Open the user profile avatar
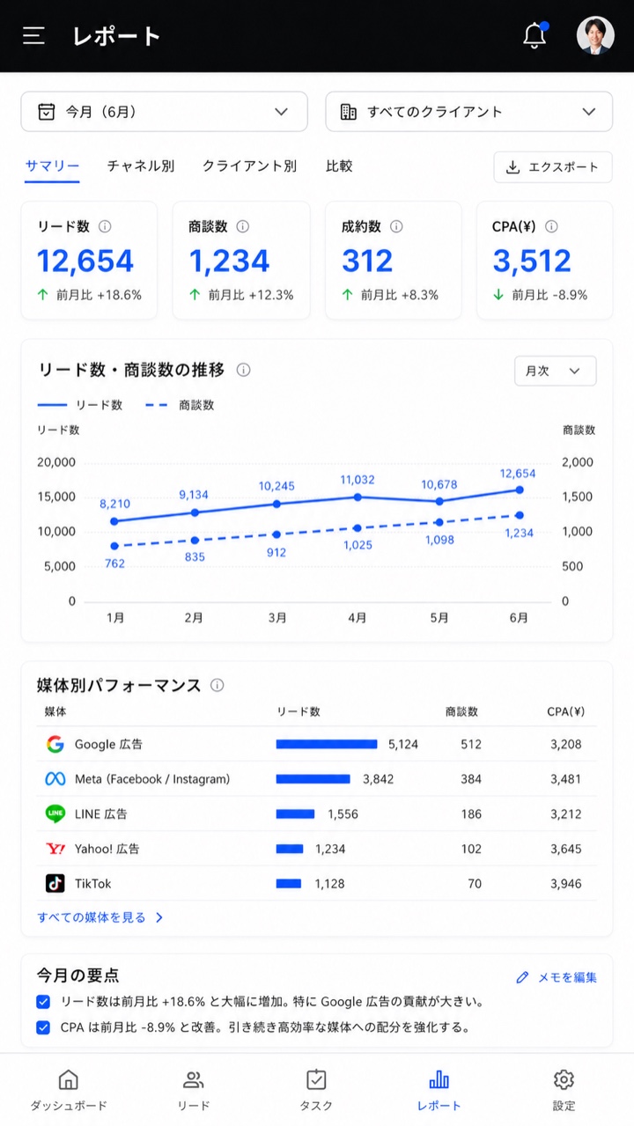Image resolution: width=634 pixels, height=1126 pixels. tap(595, 35)
